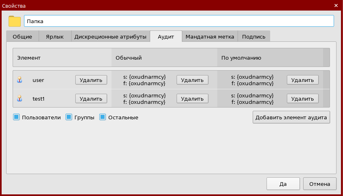Click the user icon beside 'test1'
The image size is (343, 196).
tap(19, 98)
